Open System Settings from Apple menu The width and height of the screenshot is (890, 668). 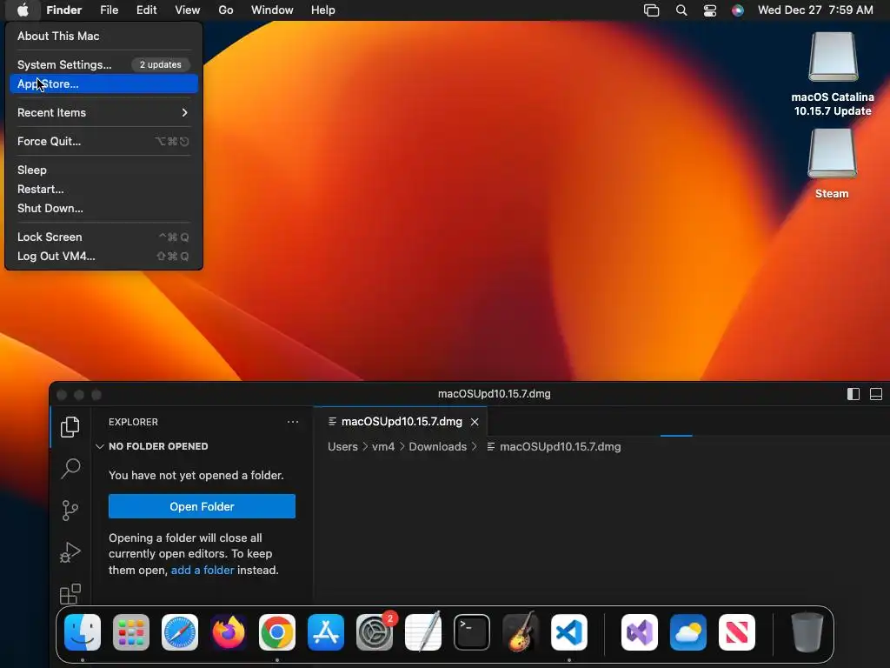(104, 64)
